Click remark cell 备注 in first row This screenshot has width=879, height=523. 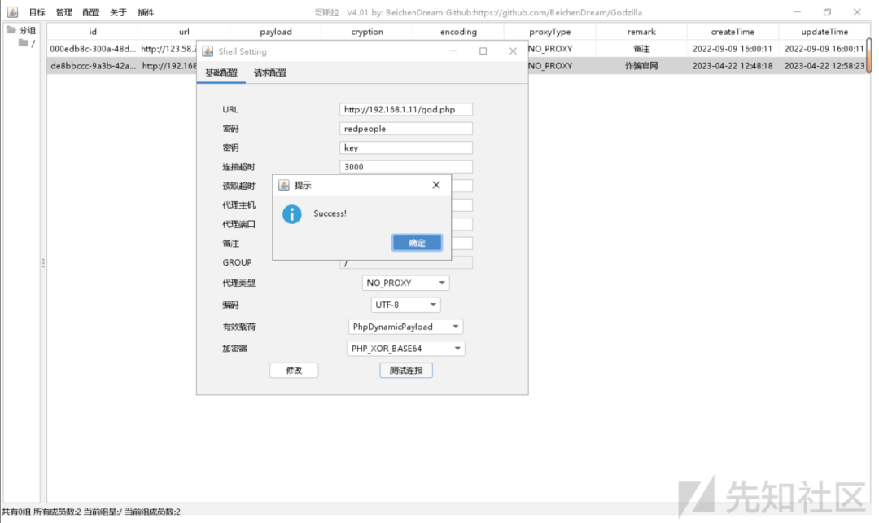(x=641, y=49)
